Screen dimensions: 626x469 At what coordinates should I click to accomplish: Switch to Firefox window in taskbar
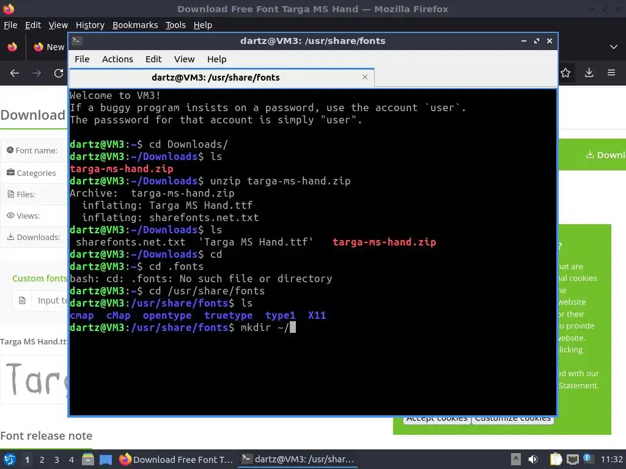[x=176, y=459]
